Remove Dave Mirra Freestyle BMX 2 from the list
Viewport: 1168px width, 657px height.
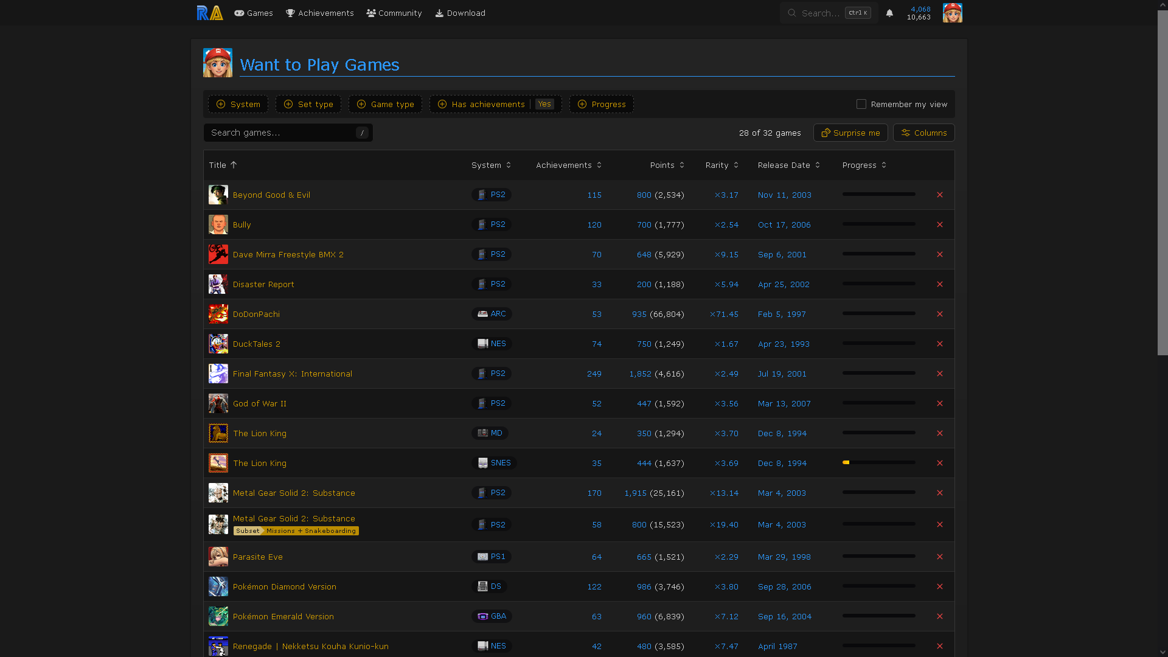coord(940,254)
